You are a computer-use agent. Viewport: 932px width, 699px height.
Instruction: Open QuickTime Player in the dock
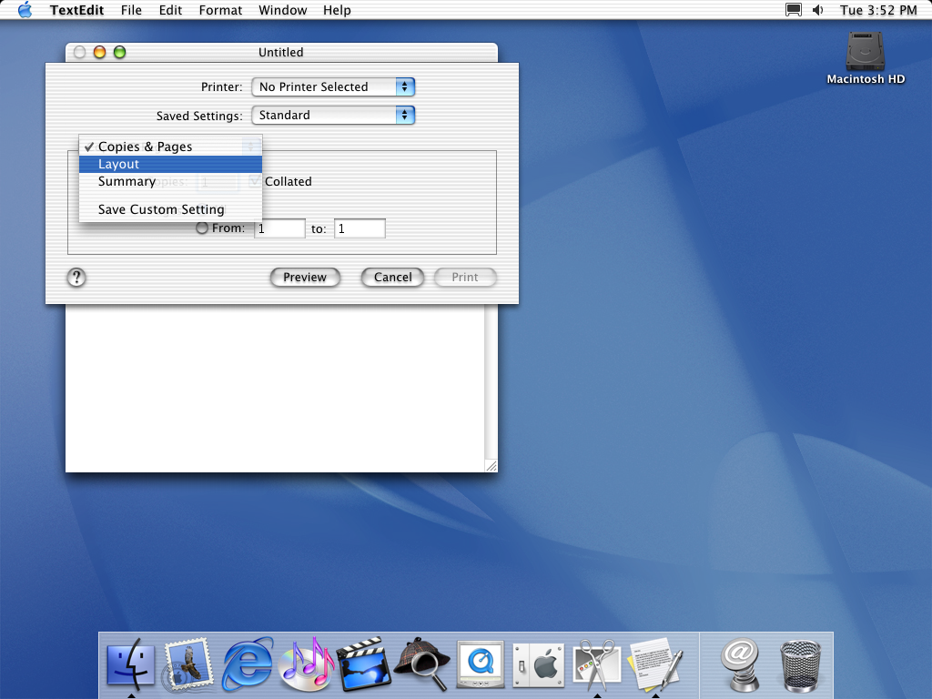(x=481, y=664)
